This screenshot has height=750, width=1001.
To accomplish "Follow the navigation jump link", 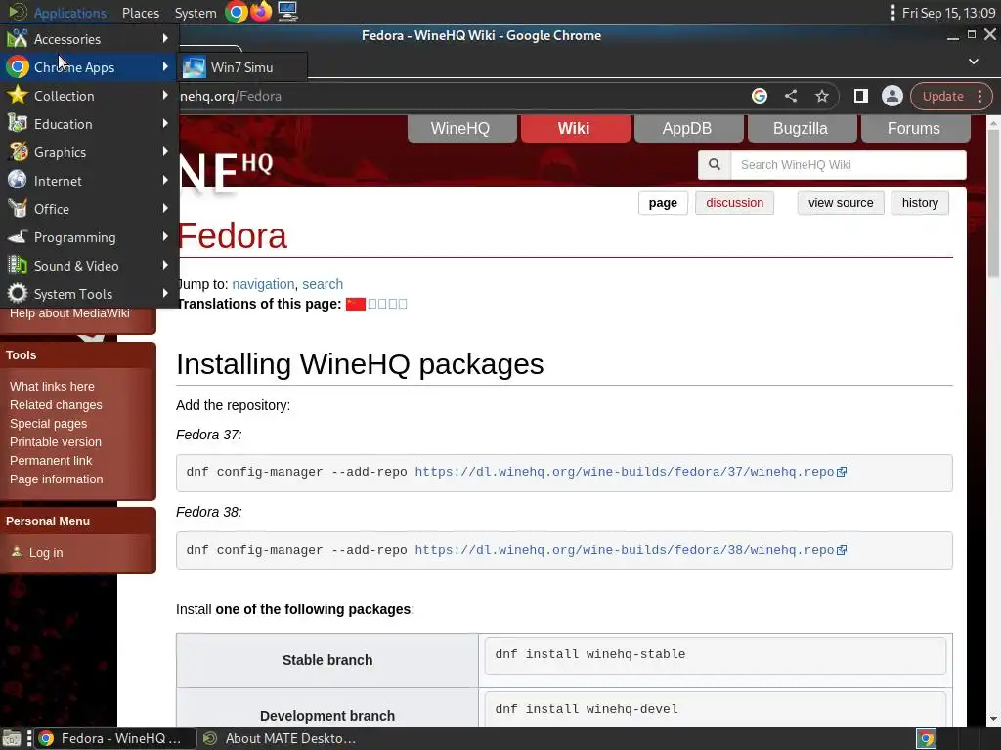I will 263,284.
